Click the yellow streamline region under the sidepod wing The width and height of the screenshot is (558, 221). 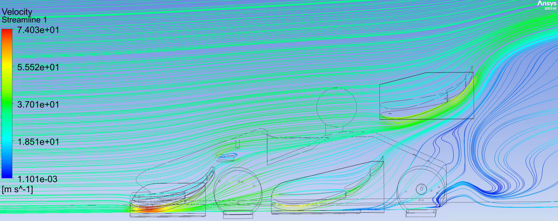tap(294, 206)
